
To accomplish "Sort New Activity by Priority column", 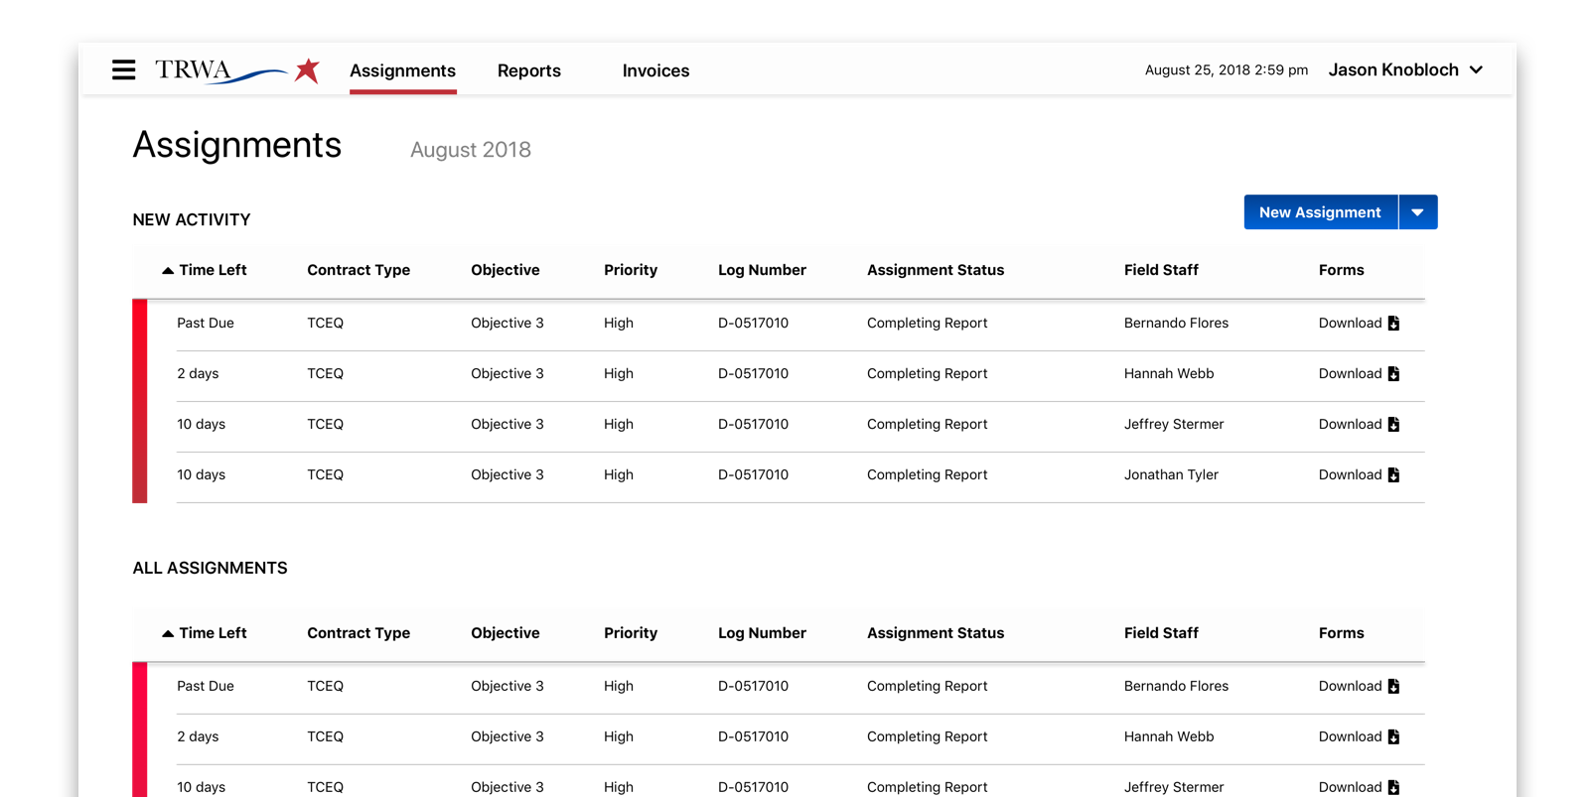I will [631, 270].
